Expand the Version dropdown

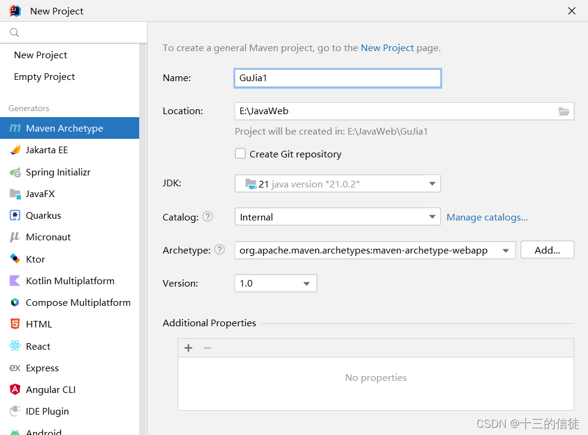coord(307,283)
